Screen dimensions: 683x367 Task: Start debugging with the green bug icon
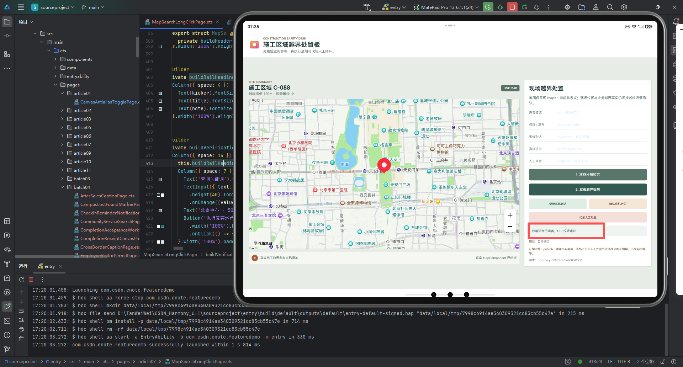pyautogui.click(x=500, y=7)
